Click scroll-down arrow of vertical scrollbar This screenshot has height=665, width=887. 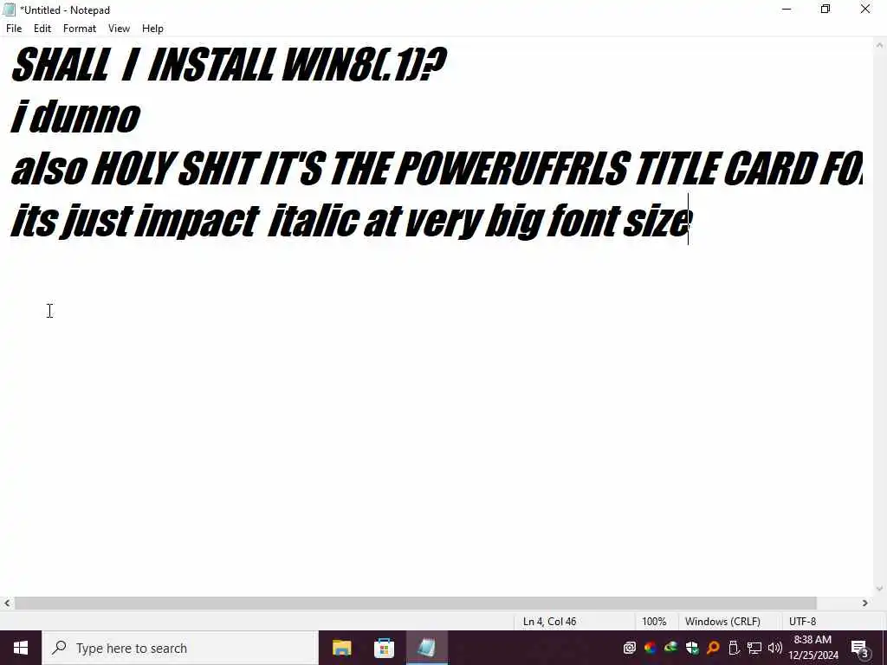pyautogui.click(x=879, y=589)
